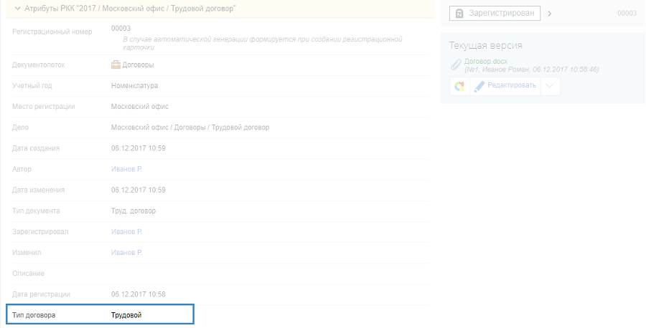Click the Текущая версия heading
Screen dimensions: 646x328
(x=485, y=46)
